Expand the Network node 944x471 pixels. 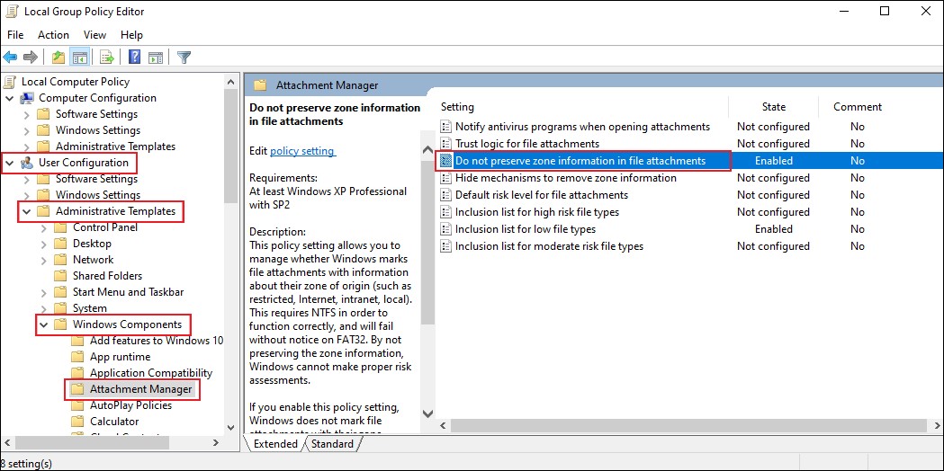[x=43, y=260]
